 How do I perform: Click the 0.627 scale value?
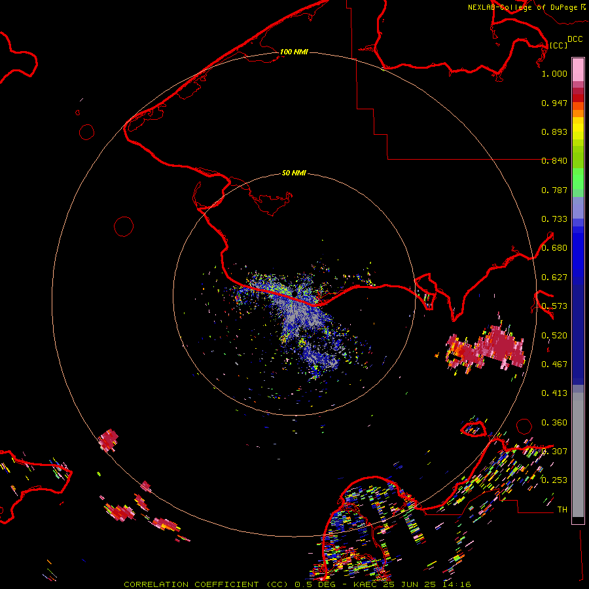(x=554, y=277)
